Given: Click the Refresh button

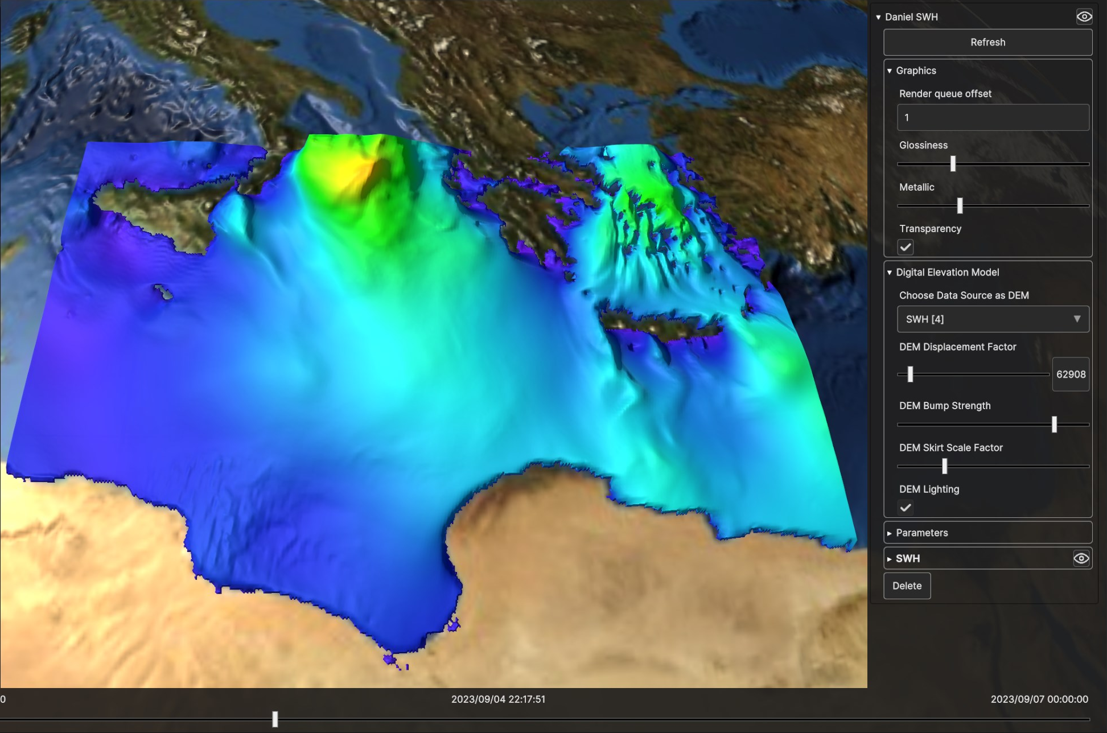Looking at the screenshot, I should (x=987, y=42).
